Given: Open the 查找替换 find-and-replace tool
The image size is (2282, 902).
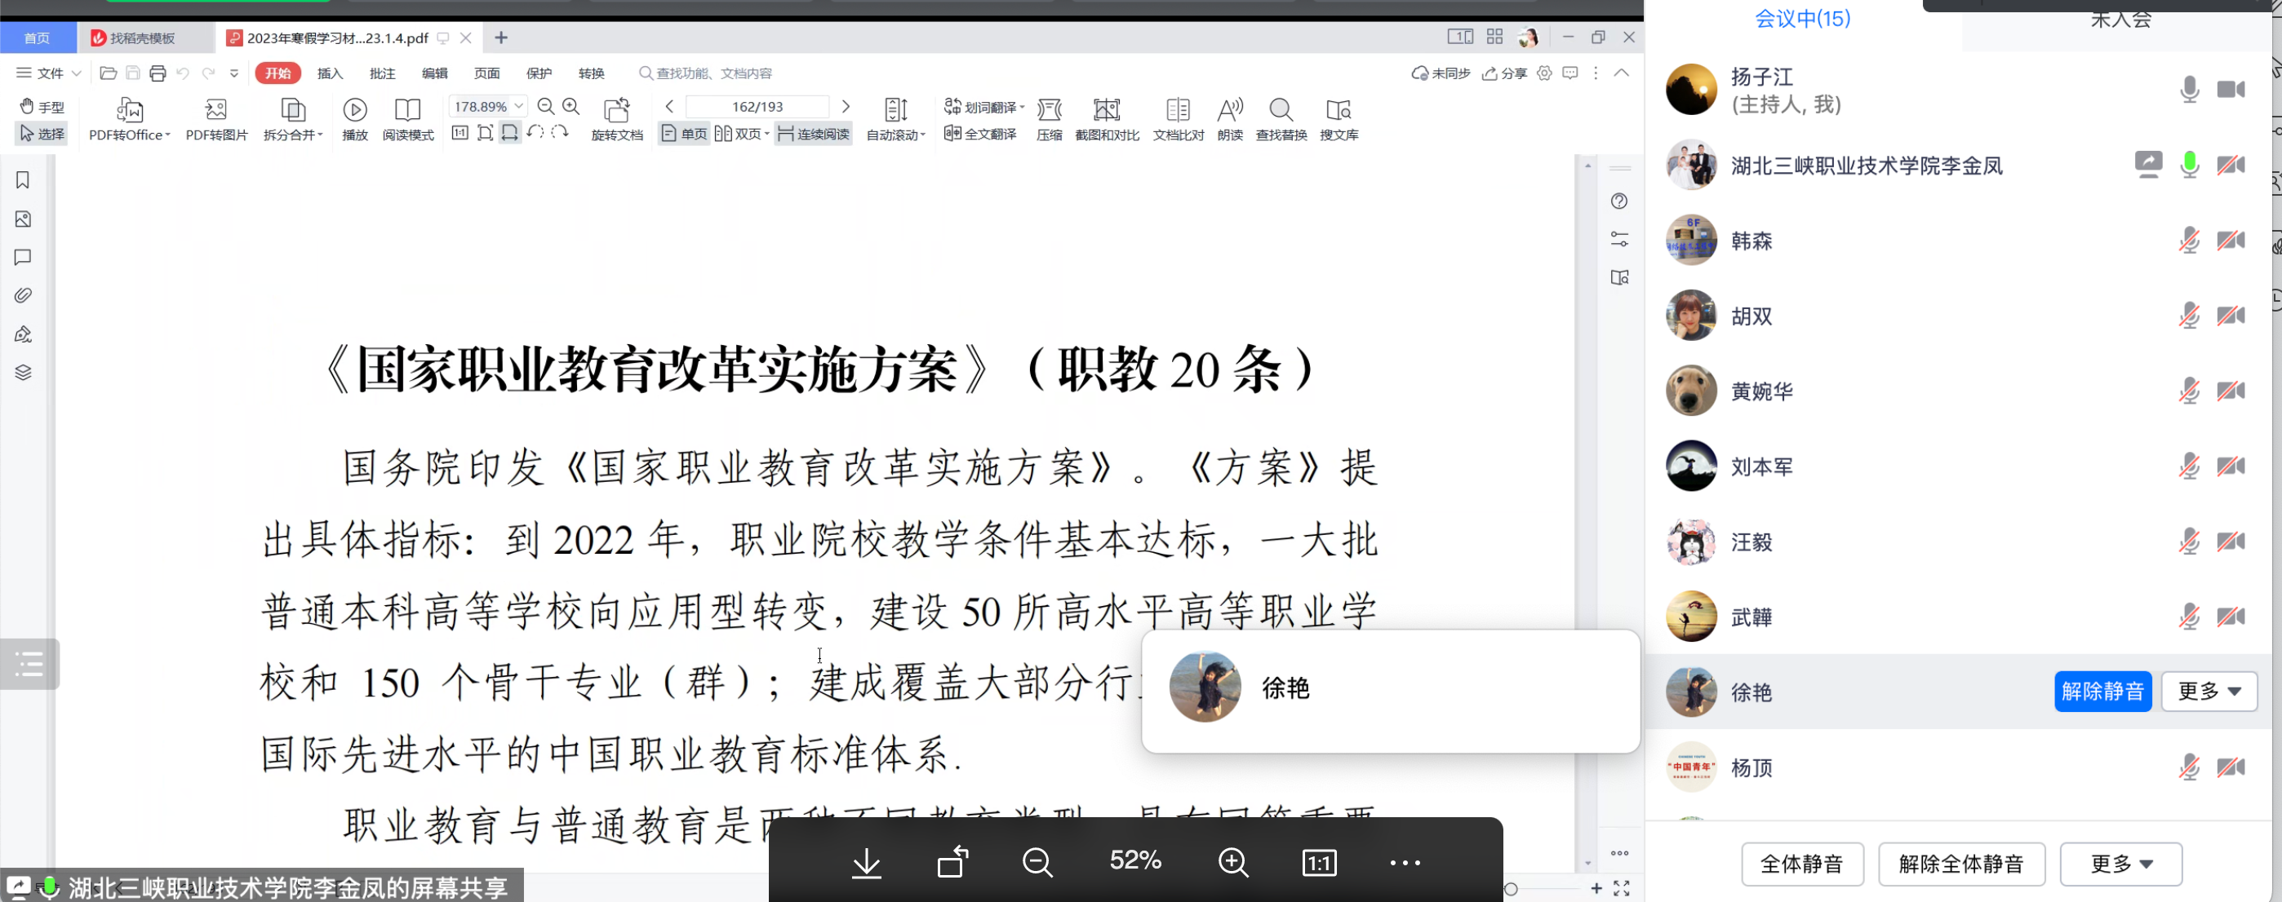Looking at the screenshot, I should pyautogui.click(x=1281, y=117).
